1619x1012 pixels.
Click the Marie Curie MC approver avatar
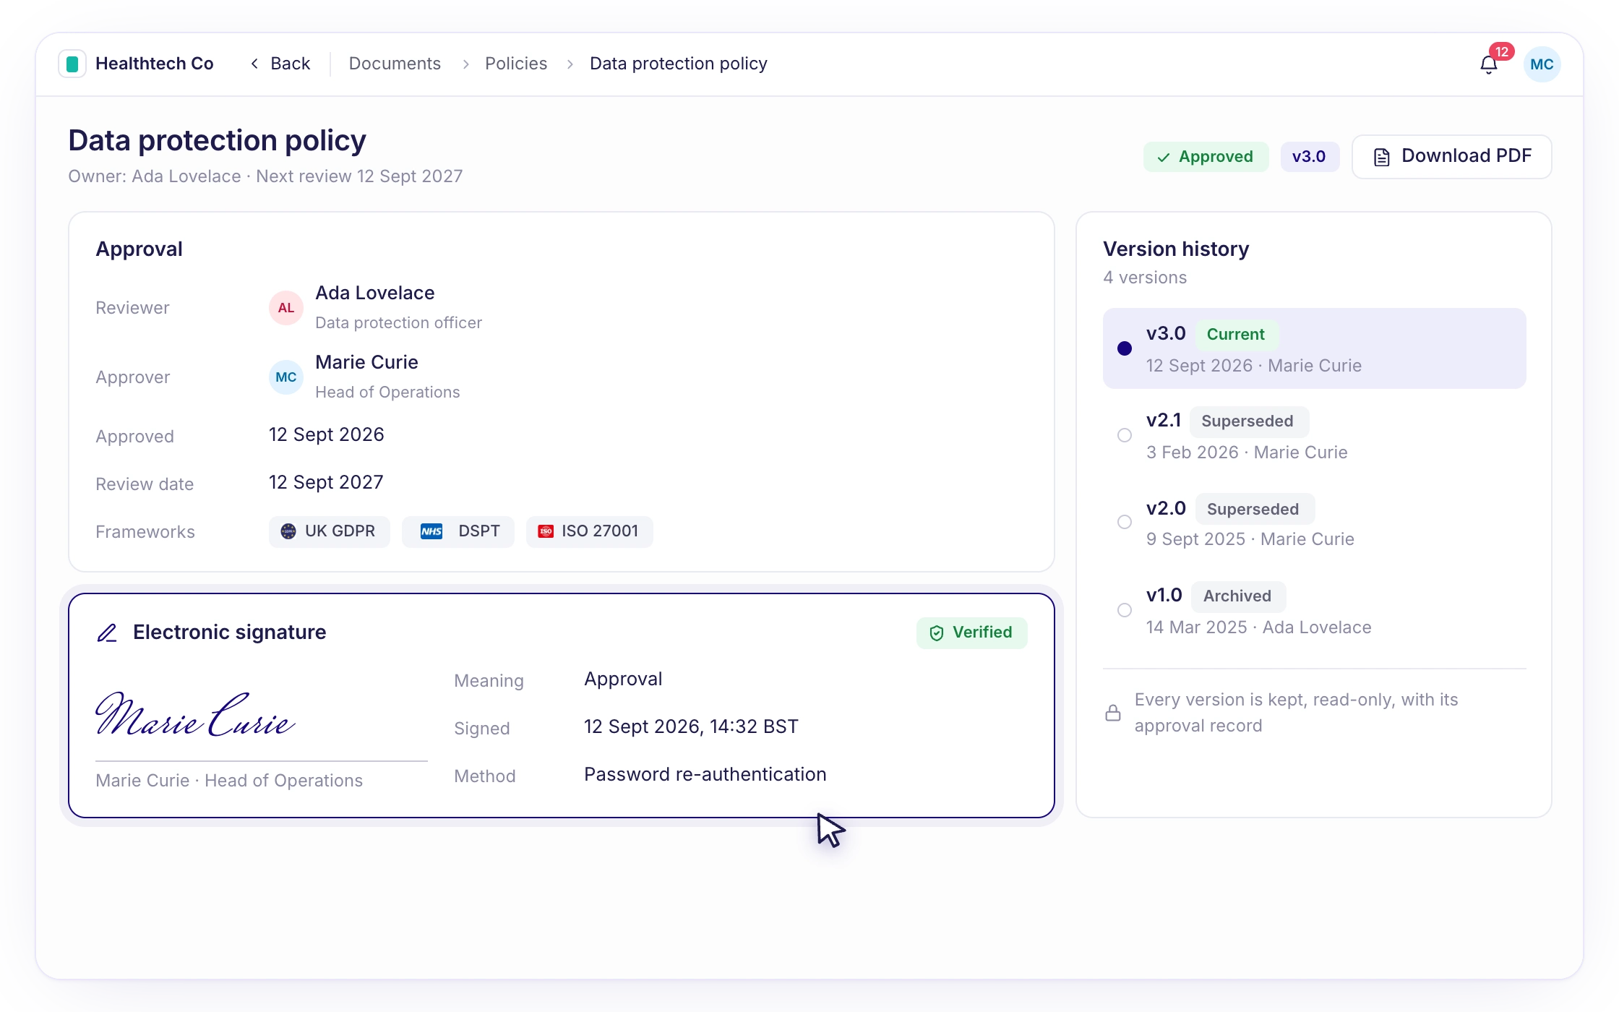coord(286,377)
